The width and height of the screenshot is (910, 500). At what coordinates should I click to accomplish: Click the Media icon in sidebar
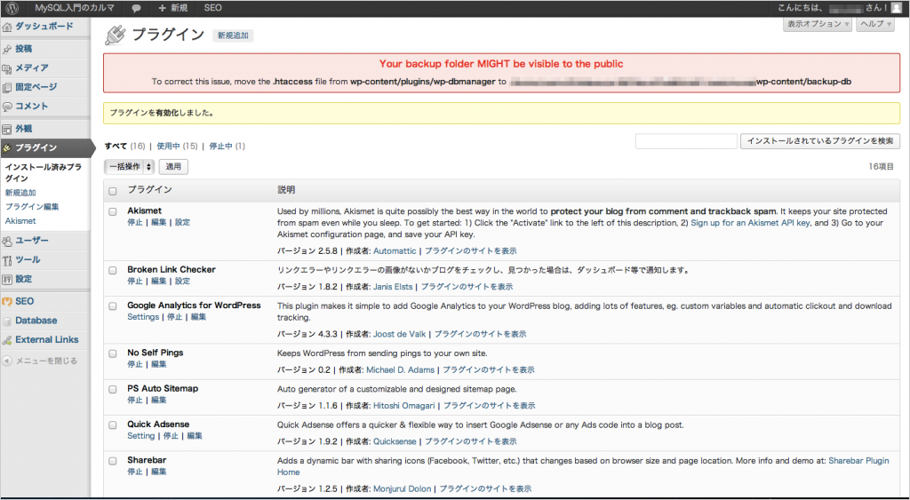point(7,68)
